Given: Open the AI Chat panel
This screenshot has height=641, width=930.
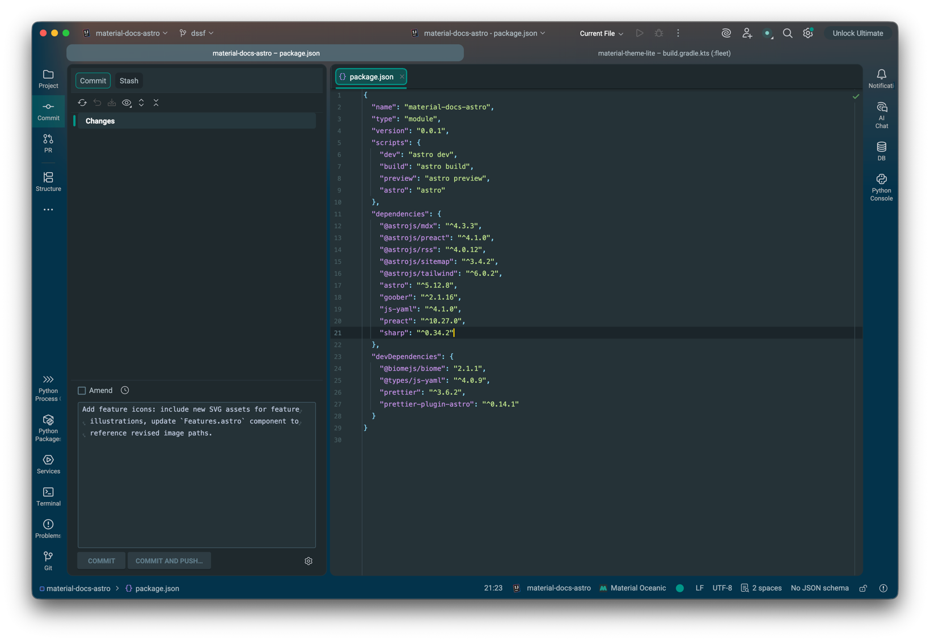Looking at the screenshot, I should (x=881, y=115).
